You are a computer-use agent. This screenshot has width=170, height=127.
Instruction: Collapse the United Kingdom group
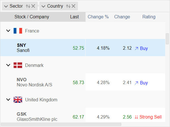8,100
